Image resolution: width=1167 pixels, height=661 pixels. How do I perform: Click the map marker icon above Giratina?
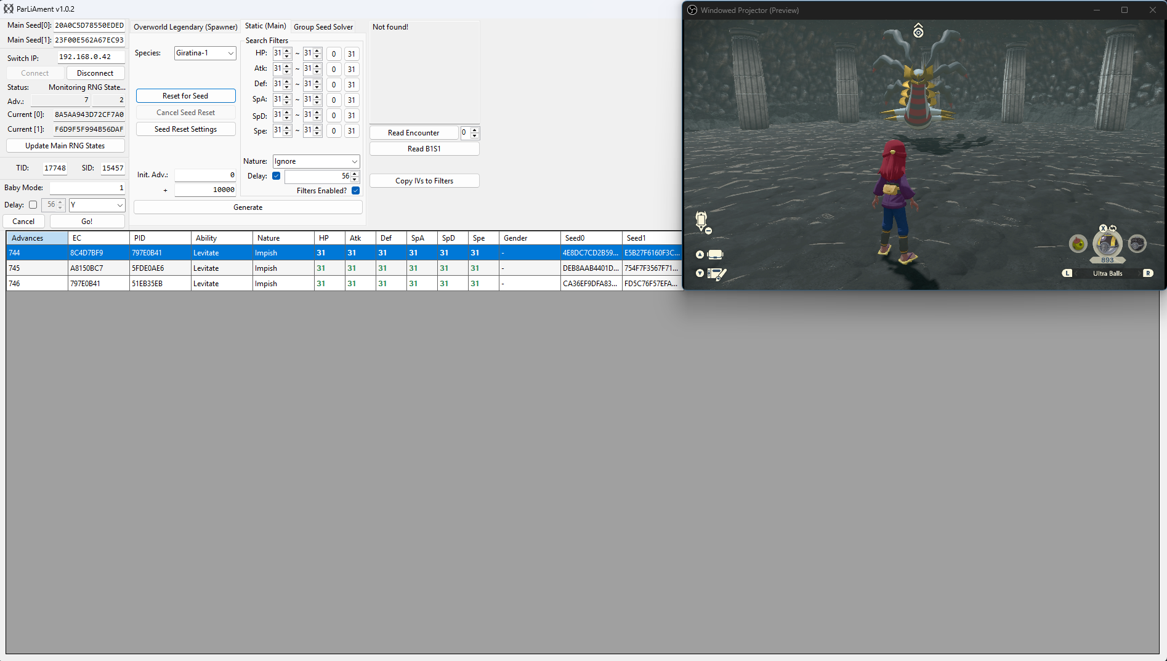(918, 31)
